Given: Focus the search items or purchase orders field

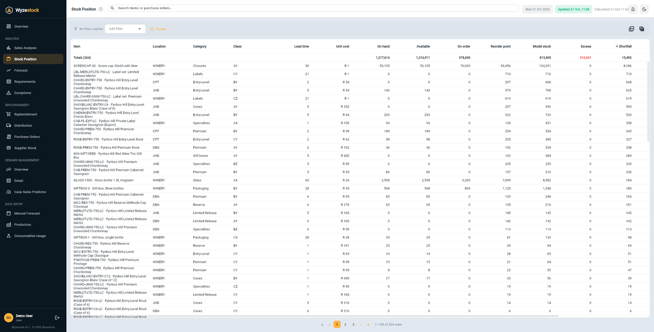Looking at the screenshot, I should tap(313, 8).
